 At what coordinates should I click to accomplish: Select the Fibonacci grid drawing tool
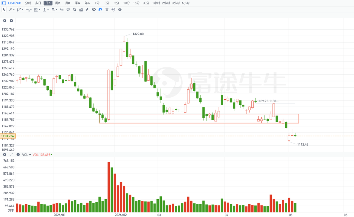click(x=36, y=9)
